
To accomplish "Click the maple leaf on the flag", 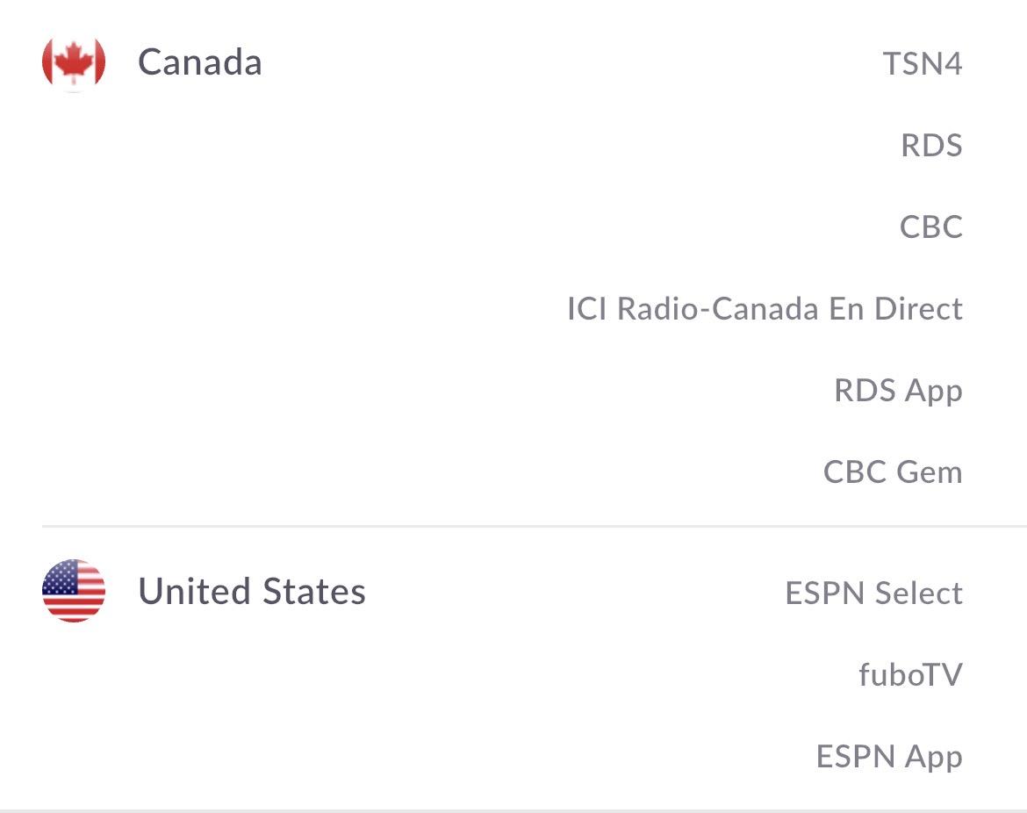I will (74, 63).
